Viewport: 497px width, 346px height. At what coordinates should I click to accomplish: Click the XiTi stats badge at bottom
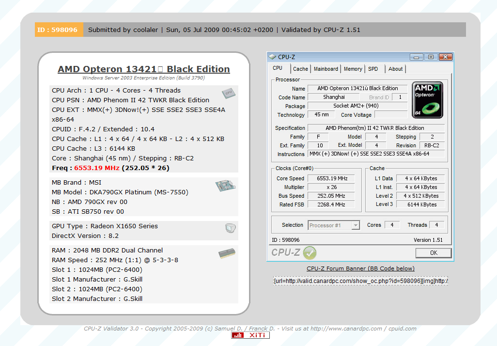tap(250, 335)
